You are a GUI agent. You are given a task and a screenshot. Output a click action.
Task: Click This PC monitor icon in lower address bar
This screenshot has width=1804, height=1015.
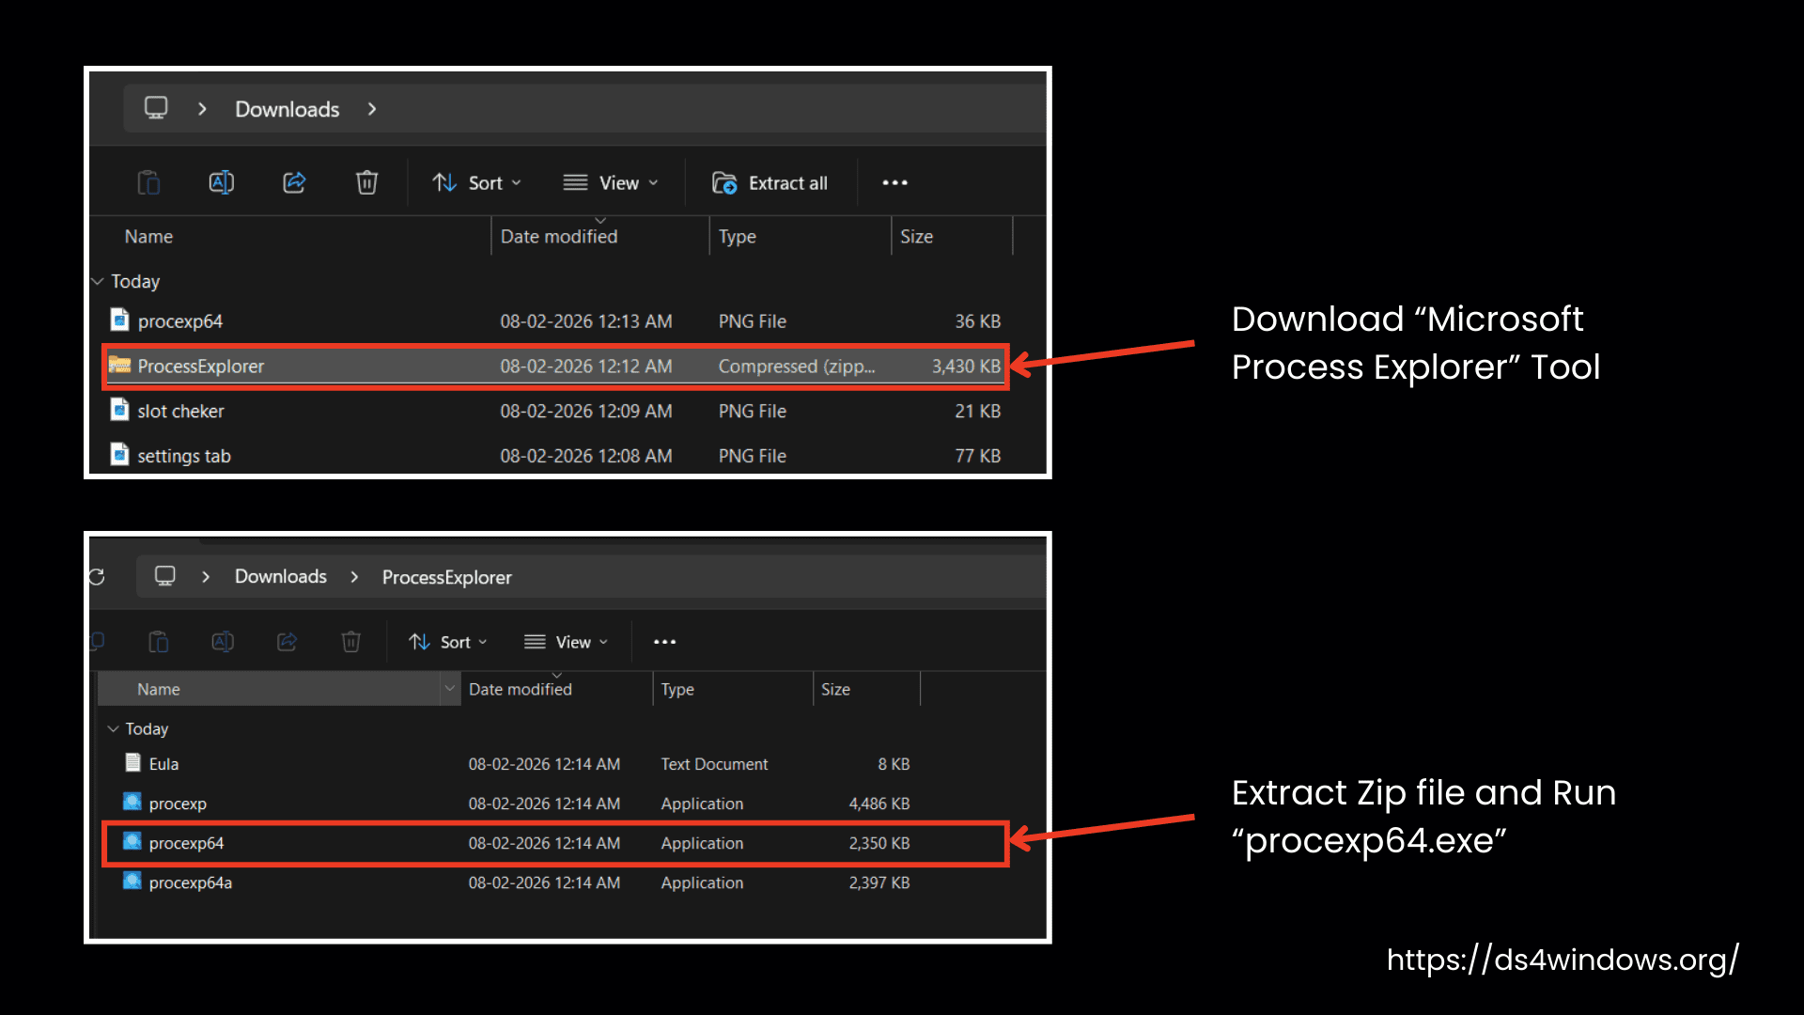point(165,576)
